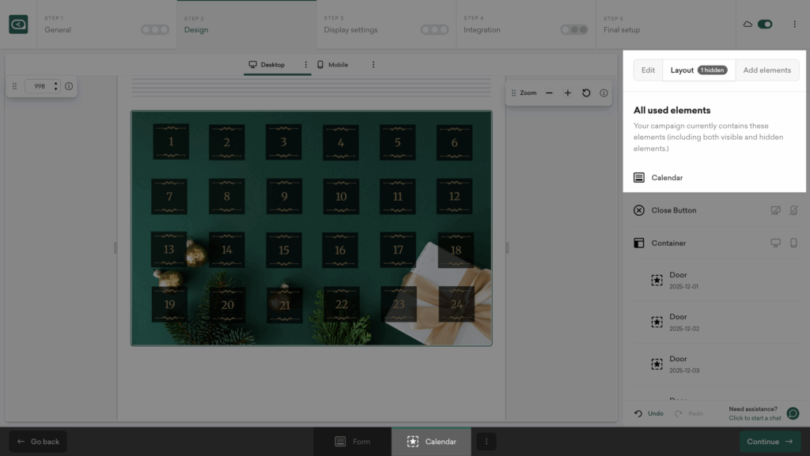Click the Continue button

point(770,442)
